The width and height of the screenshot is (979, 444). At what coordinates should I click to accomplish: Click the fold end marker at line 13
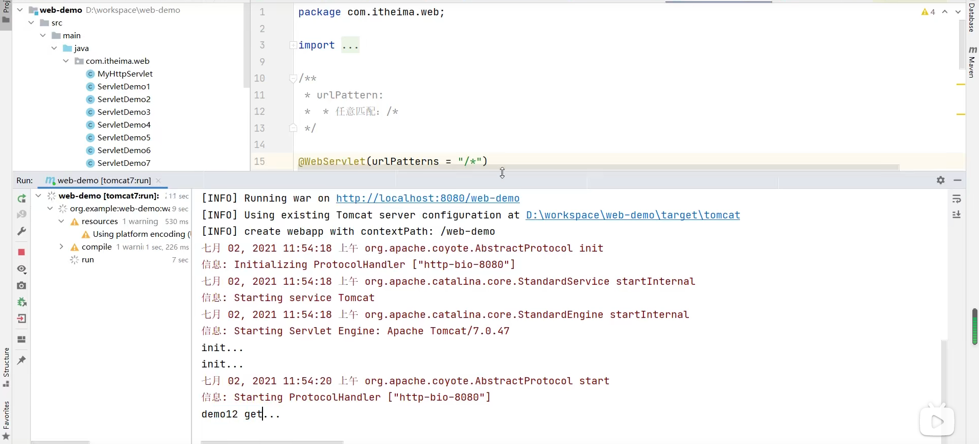(293, 128)
